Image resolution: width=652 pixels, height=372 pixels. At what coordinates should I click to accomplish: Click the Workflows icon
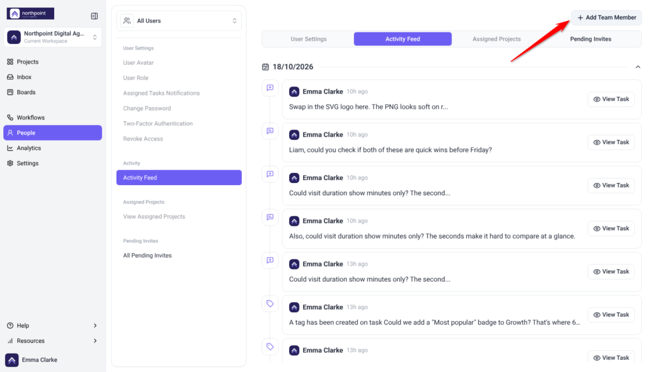tap(10, 118)
